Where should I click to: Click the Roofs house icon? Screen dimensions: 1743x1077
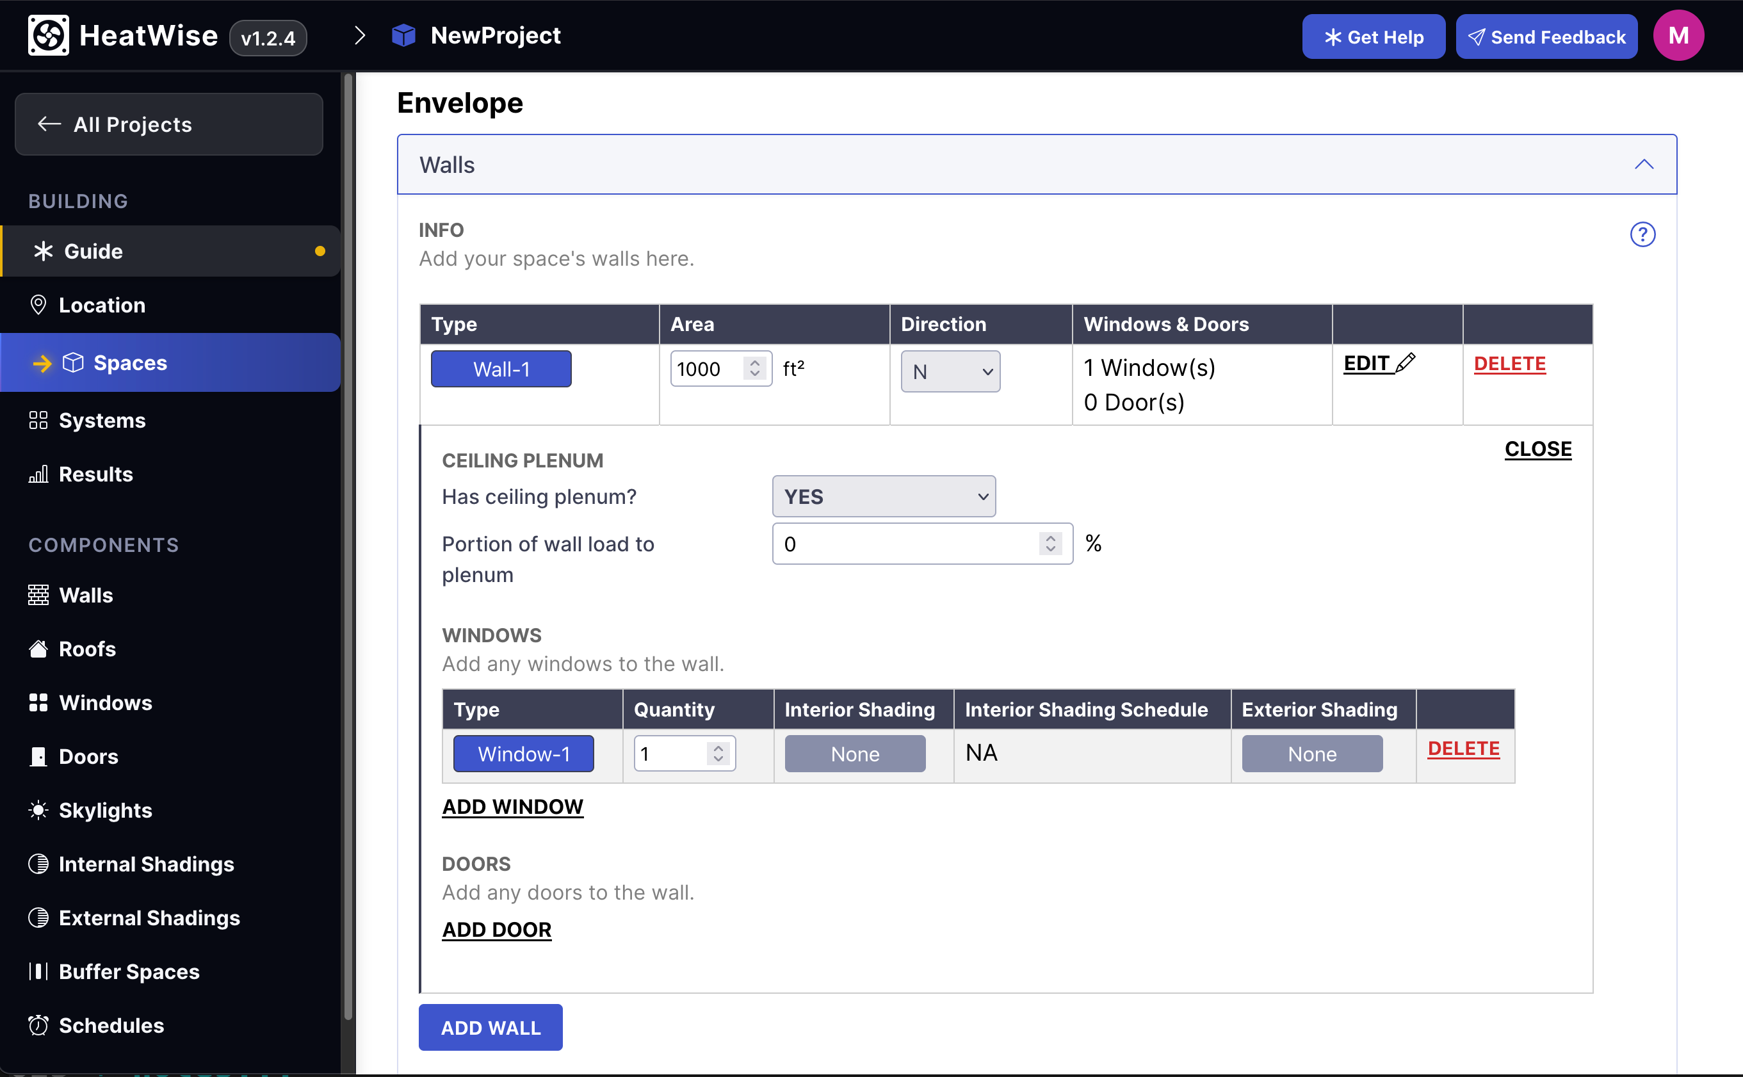pyautogui.click(x=38, y=648)
